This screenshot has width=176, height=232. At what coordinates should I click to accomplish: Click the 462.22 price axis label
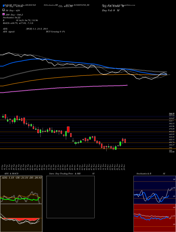pyautogui.click(x=172, y=131)
